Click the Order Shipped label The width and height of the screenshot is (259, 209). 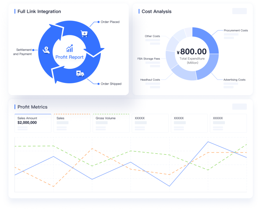pyautogui.click(x=111, y=84)
